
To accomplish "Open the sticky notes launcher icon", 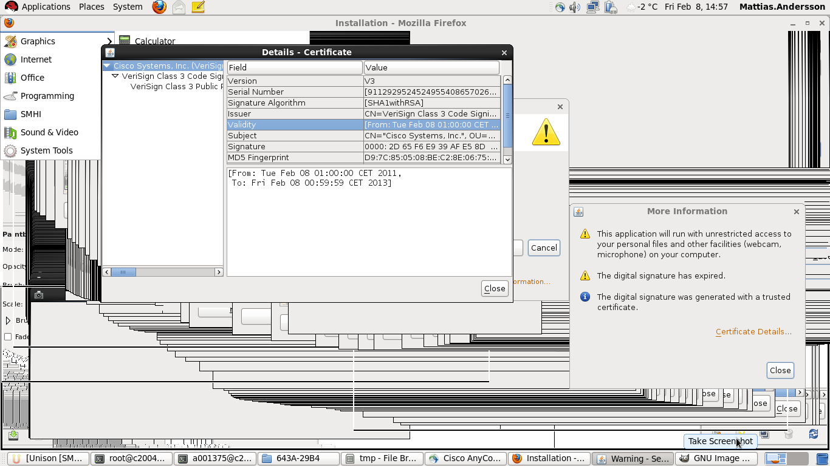I will [197, 7].
